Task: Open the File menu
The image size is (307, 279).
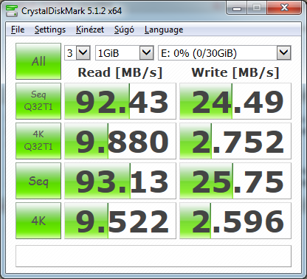Action: (x=18, y=30)
